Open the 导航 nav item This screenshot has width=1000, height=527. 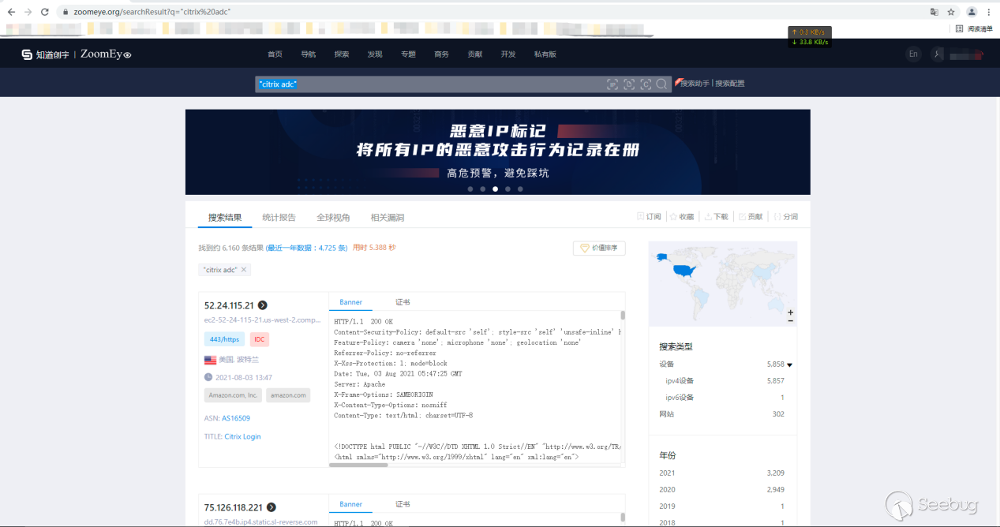[308, 54]
